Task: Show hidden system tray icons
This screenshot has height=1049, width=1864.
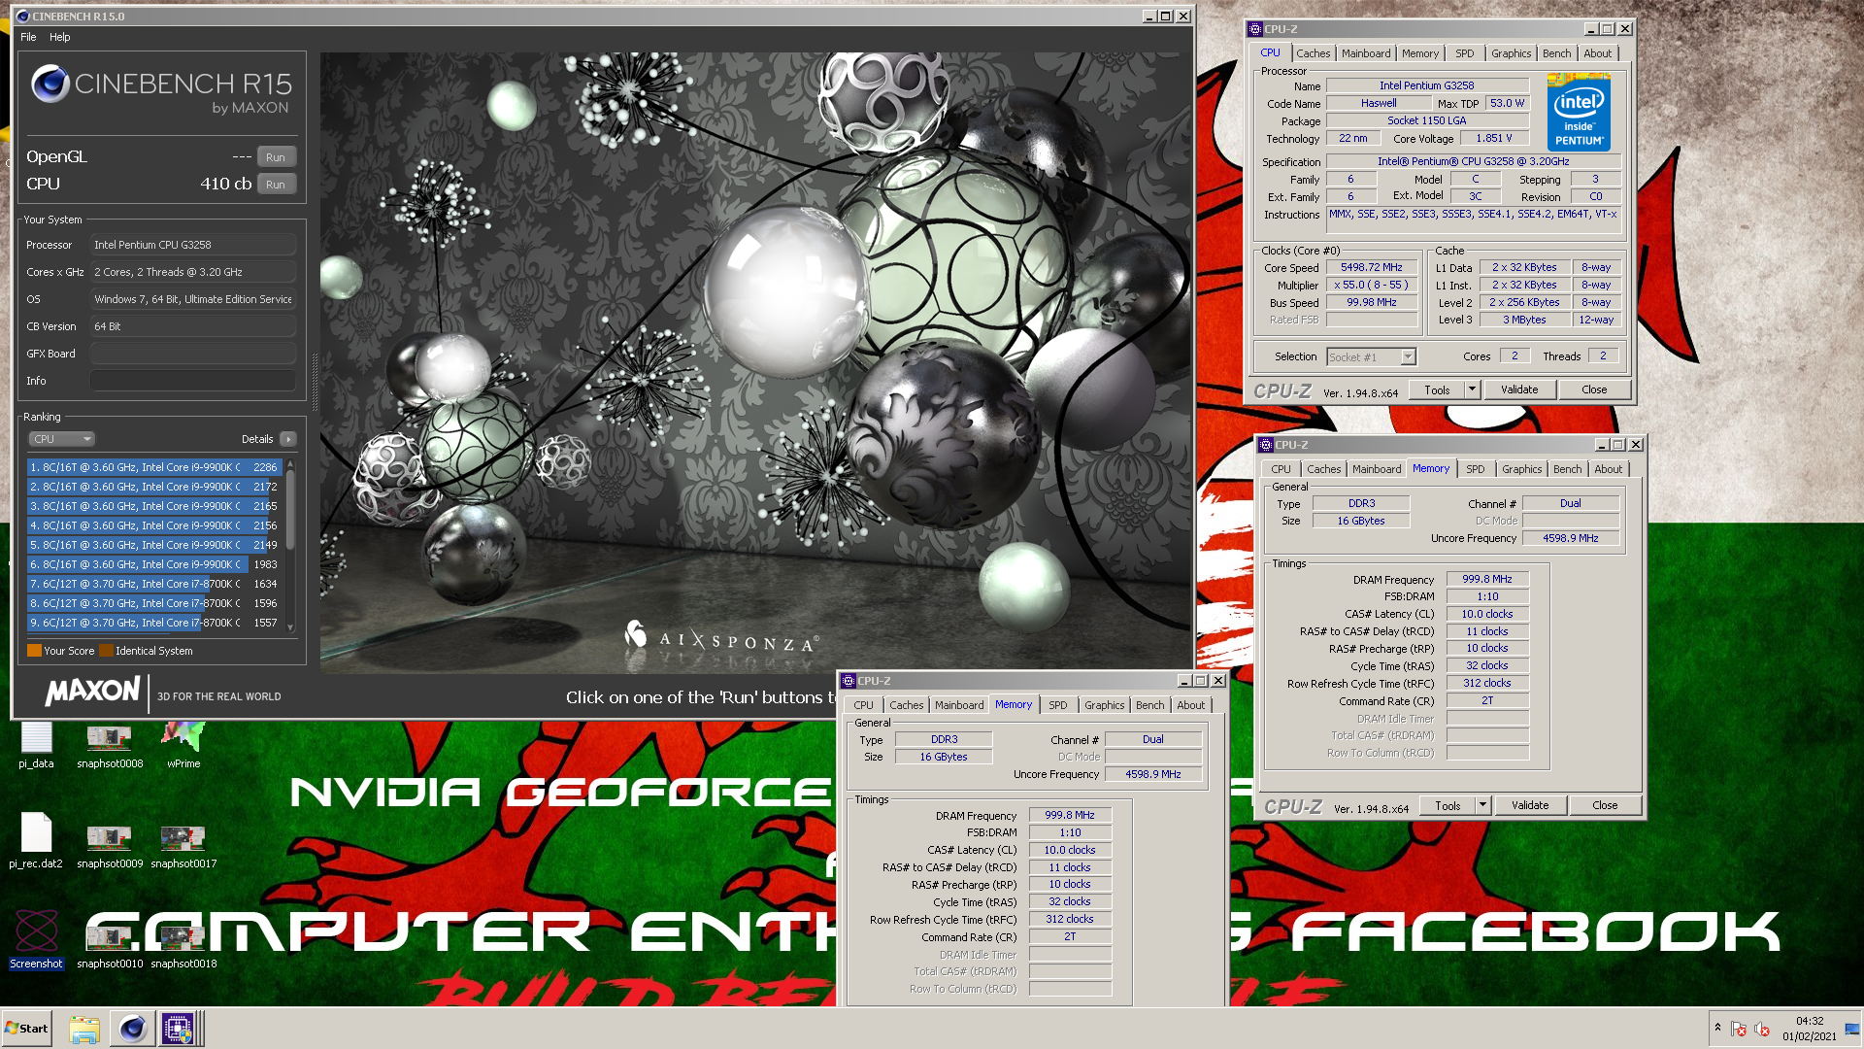Action: click(x=1717, y=1028)
